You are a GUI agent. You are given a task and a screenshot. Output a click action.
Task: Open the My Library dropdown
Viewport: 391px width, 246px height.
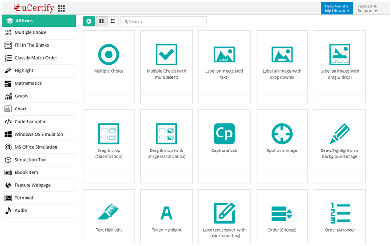(337, 9)
